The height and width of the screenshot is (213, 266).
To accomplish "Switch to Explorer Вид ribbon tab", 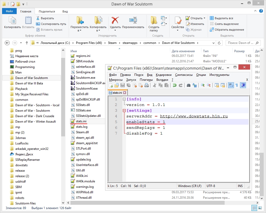I will pyautogui.click(x=65, y=11).
